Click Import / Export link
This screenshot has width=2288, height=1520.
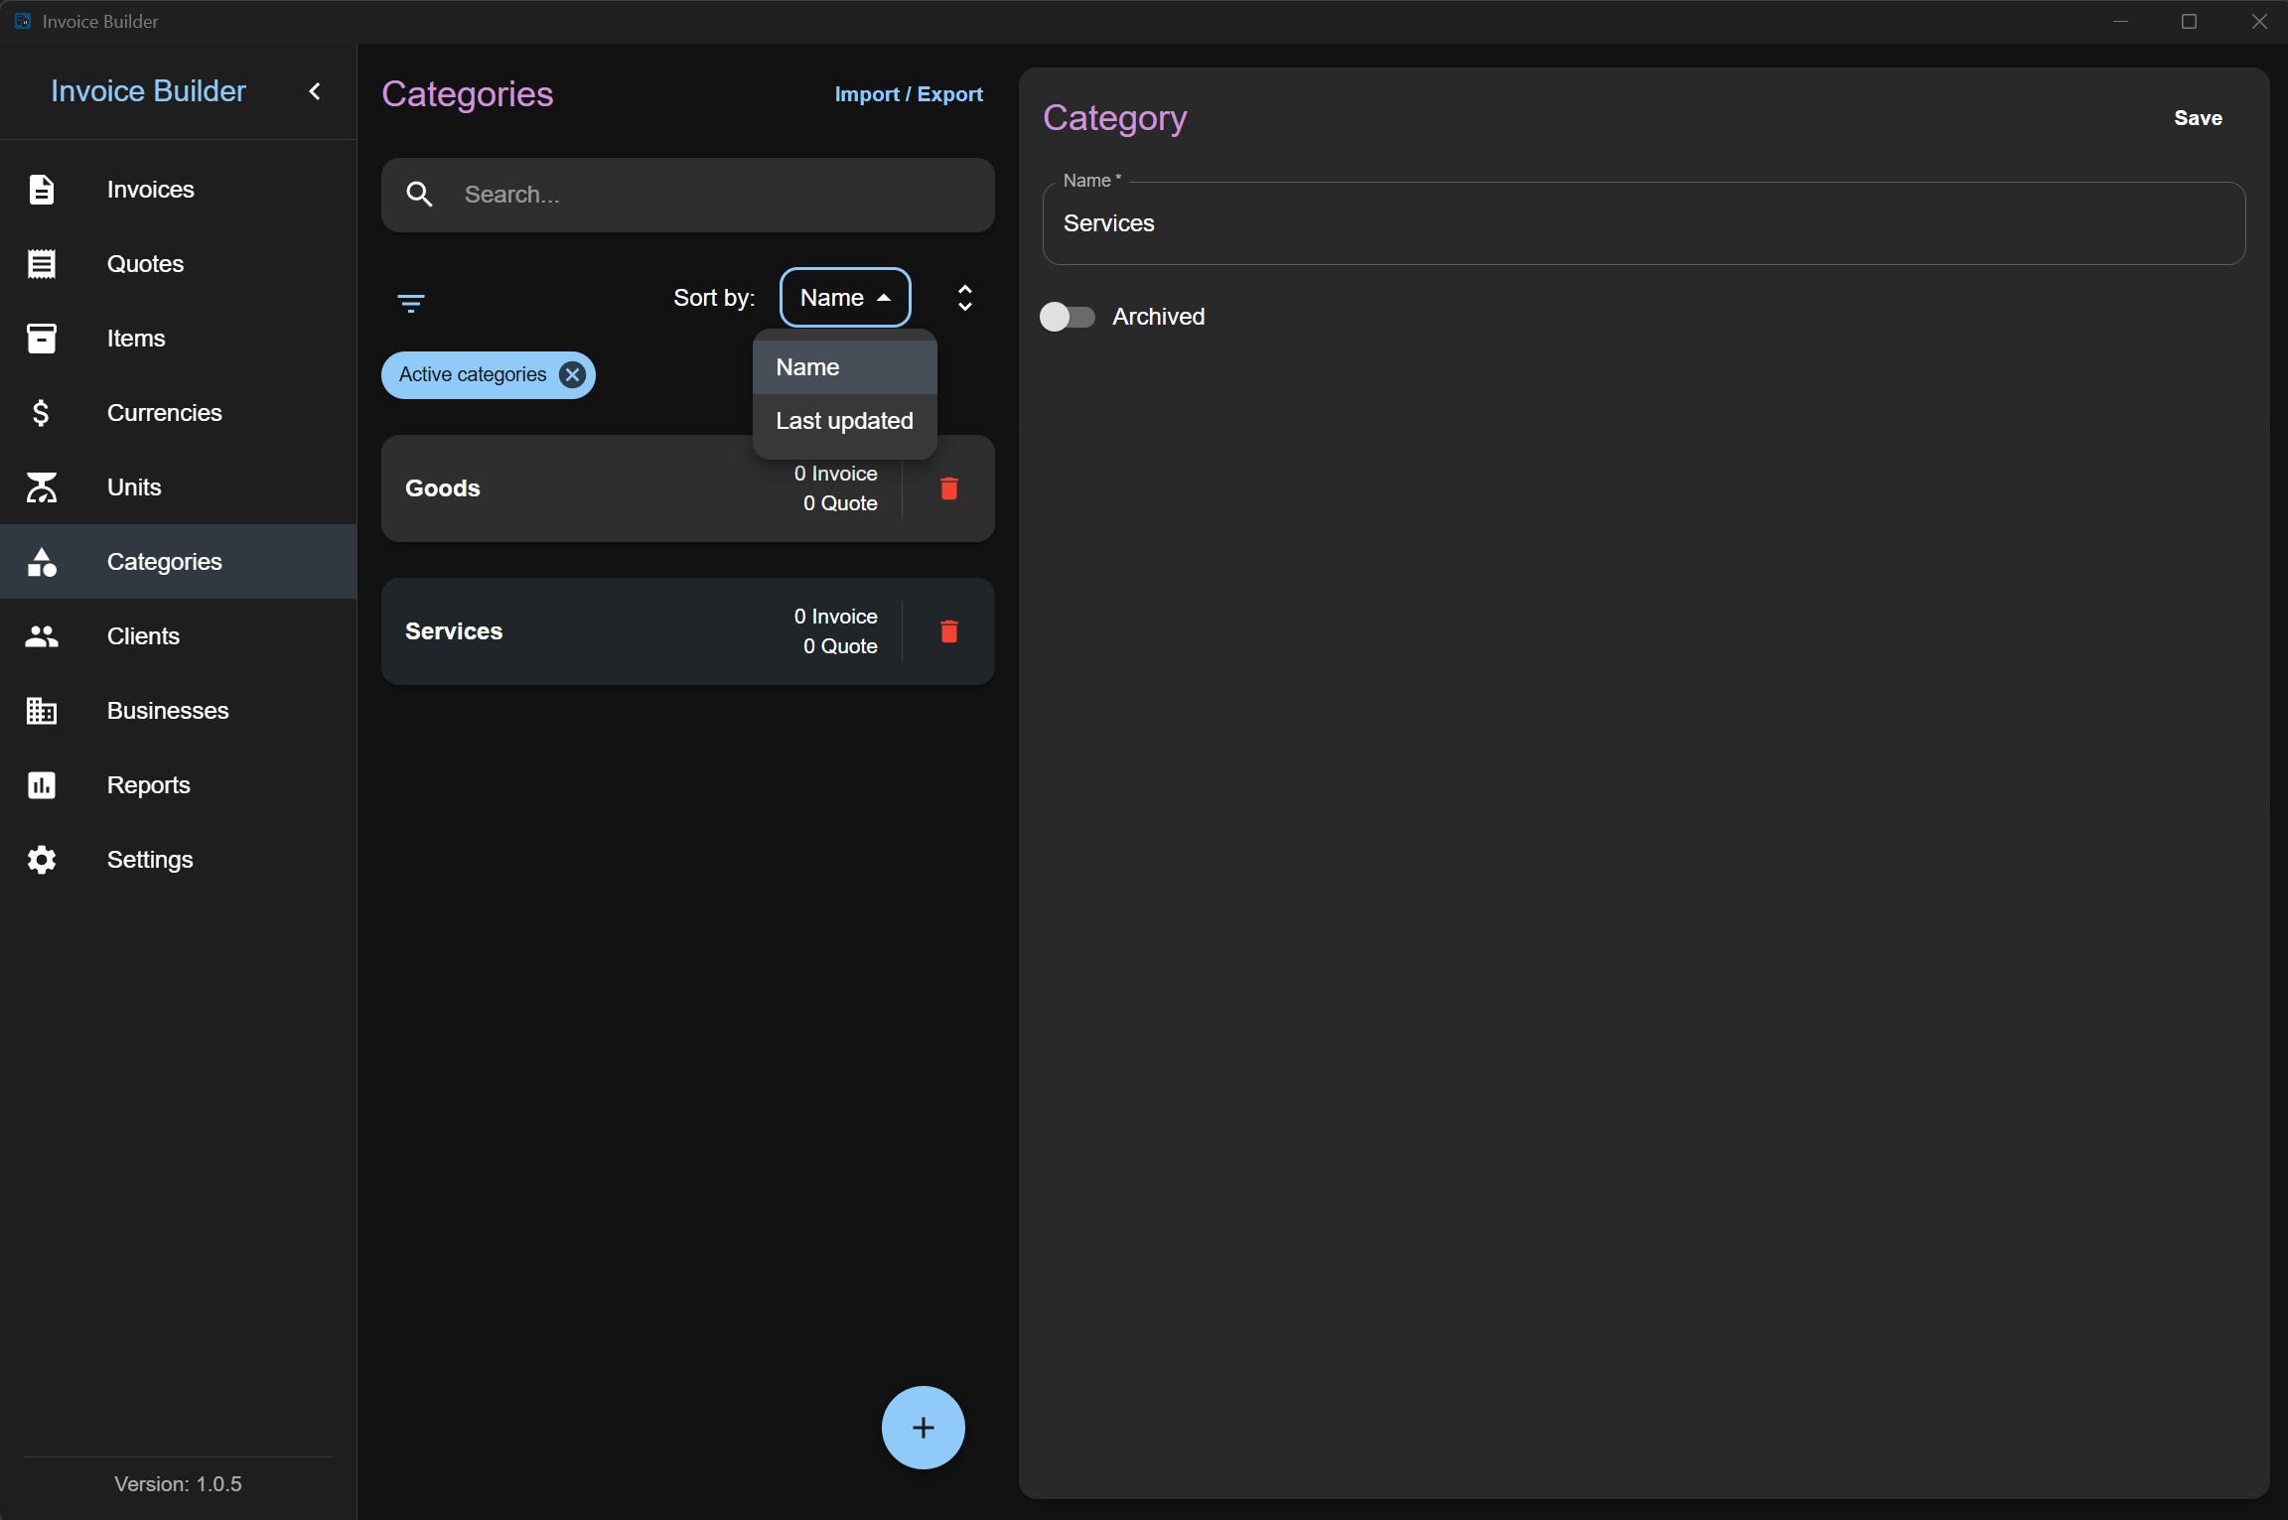(909, 94)
